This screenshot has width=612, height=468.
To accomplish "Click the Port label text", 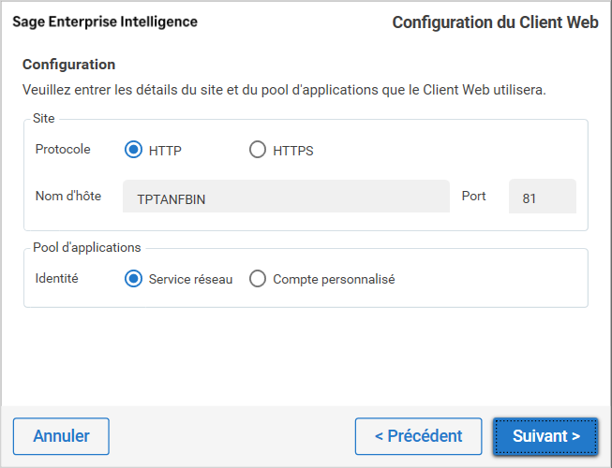I will click(474, 197).
